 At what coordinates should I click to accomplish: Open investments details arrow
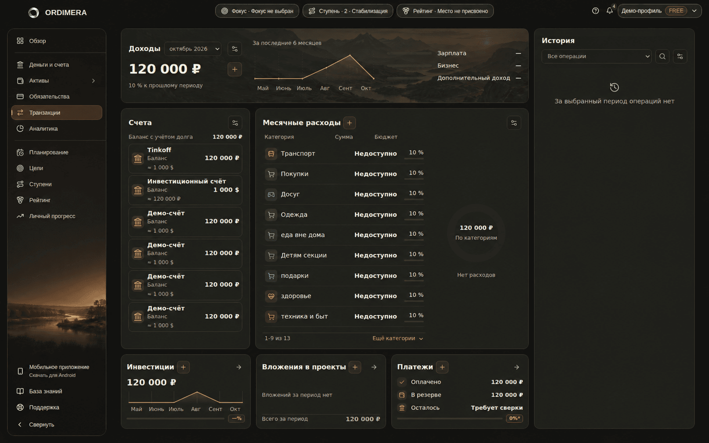[239, 367]
